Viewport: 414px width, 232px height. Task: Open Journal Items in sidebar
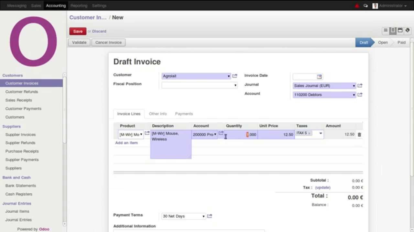[x=17, y=211]
